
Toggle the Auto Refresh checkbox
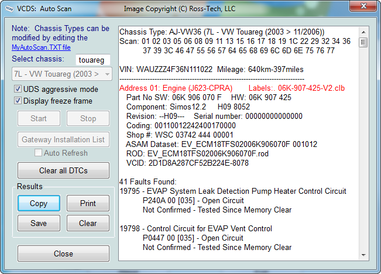pyautogui.click(x=39, y=153)
